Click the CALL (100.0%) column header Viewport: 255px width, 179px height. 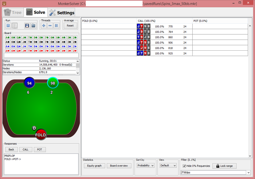[x=164, y=21]
